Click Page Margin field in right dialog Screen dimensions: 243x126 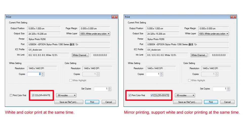pyautogui.click(x=214, y=28)
